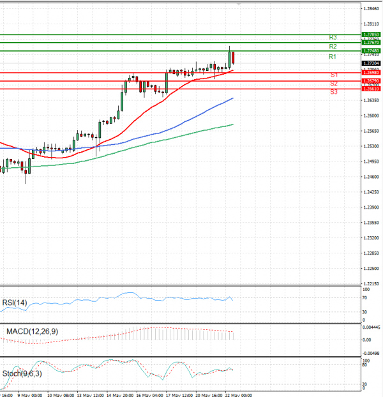Click the 1.26350 price axis value
Viewport: 383px width, 397px height.
point(371,100)
